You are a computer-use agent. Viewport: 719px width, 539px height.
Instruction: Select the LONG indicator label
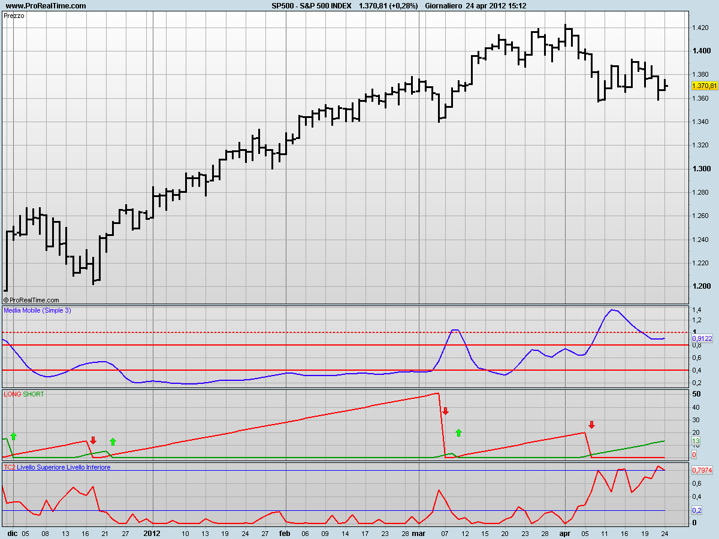[12, 394]
